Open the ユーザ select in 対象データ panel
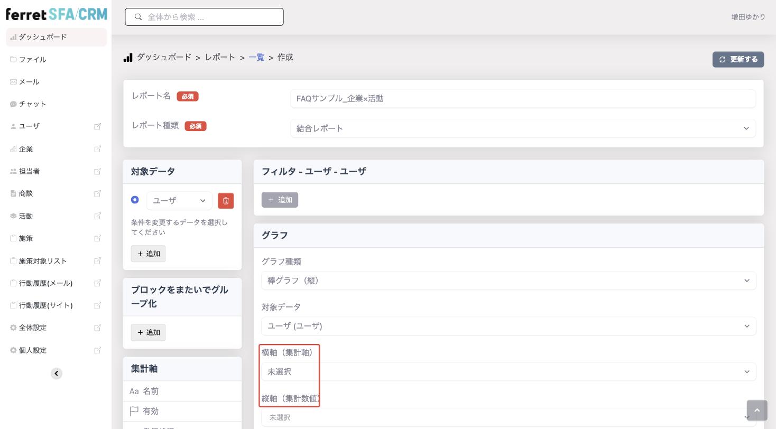776x429 pixels. tap(179, 201)
